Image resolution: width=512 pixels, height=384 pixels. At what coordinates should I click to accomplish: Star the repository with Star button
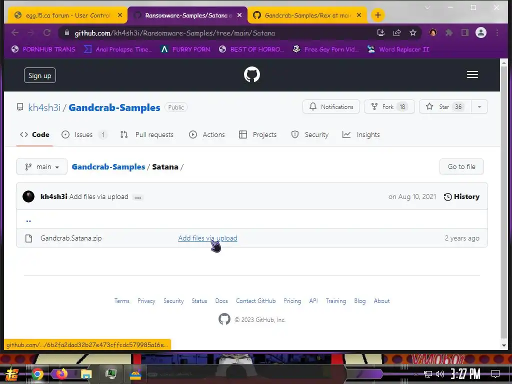point(445,107)
